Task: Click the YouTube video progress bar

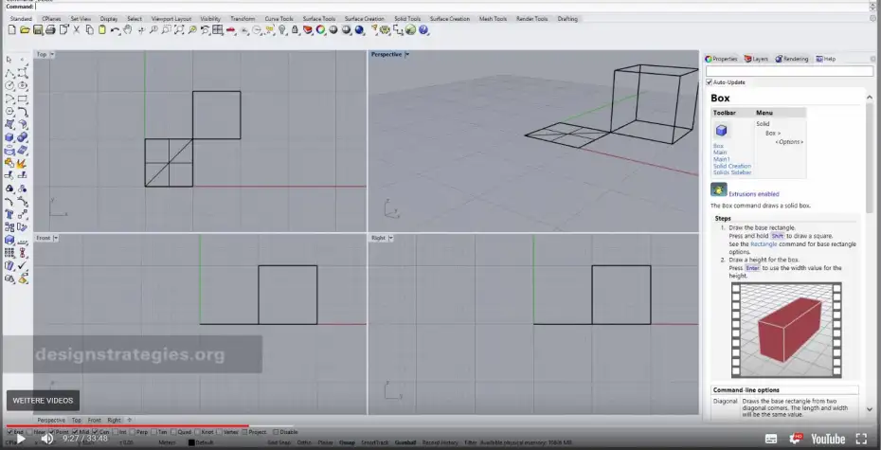Action: pos(440,426)
